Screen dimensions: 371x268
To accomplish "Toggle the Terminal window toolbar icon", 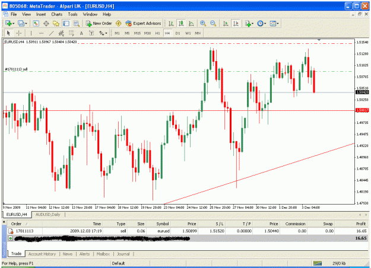I will [66, 23].
